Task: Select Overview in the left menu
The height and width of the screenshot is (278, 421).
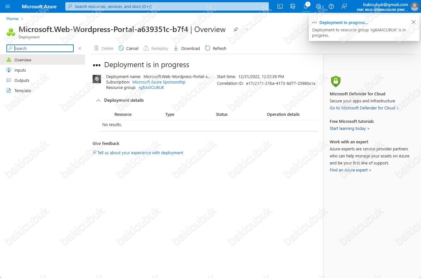Action: (42, 60)
